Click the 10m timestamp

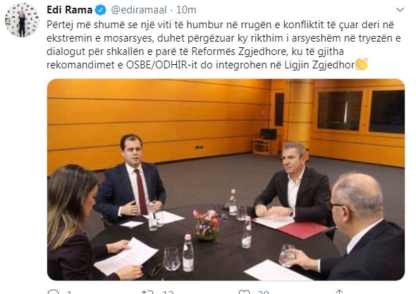(186, 10)
